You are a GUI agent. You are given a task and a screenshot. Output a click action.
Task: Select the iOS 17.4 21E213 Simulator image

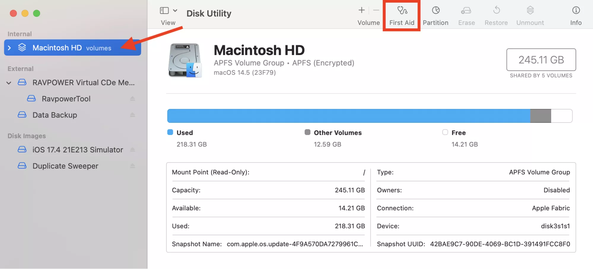tap(77, 149)
